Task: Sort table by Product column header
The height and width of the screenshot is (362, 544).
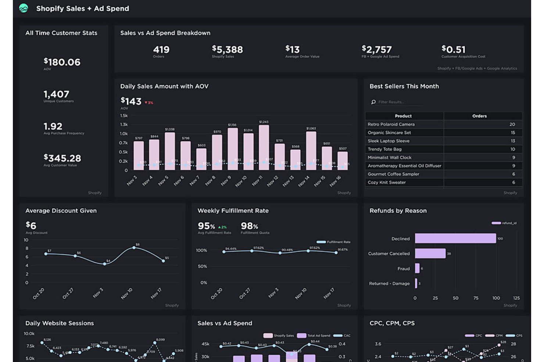Action: pyautogui.click(x=404, y=116)
